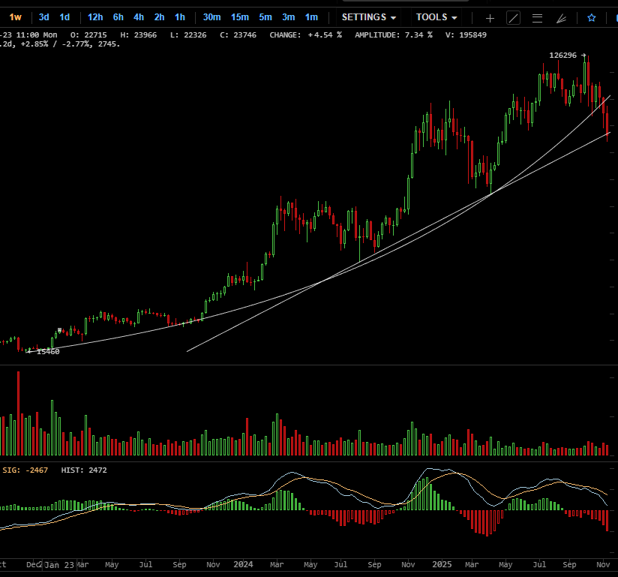Select the 3d timeframe
The width and height of the screenshot is (618, 577).
[44, 17]
